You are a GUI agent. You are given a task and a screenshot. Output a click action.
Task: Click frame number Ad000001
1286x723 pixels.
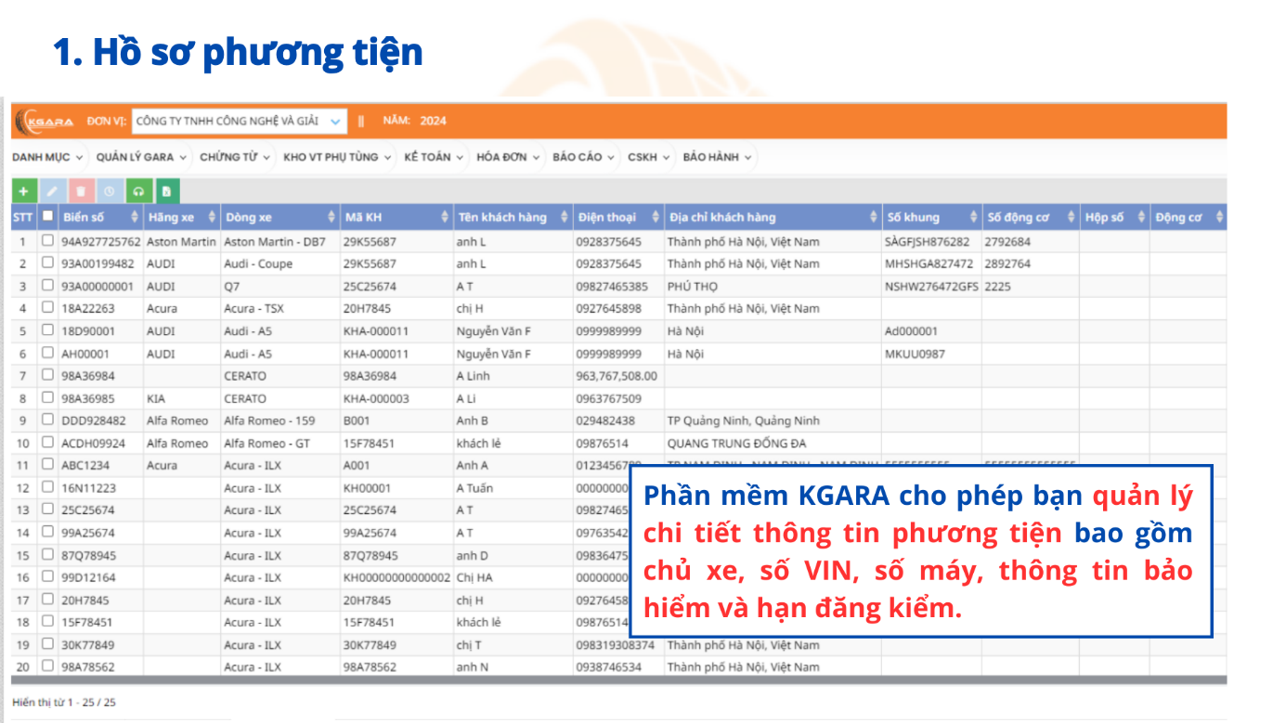[912, 330]
